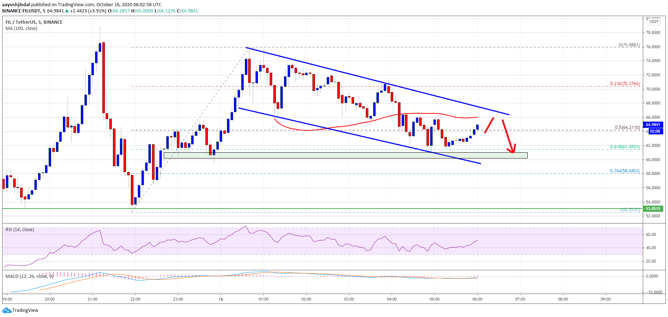
Task: Click the 16 date marker on time axis
Action: [221, 299]
